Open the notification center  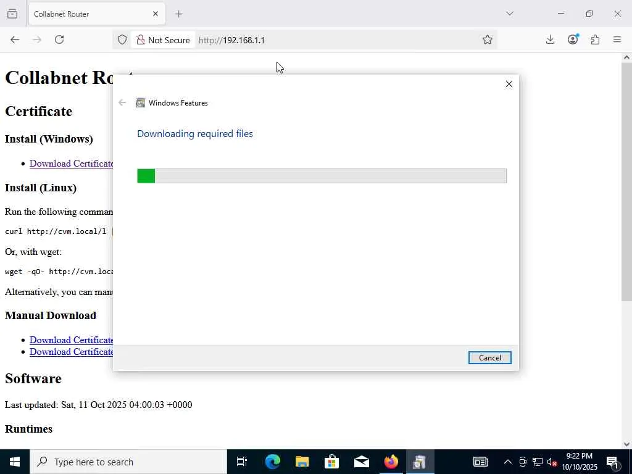pos(613,462)
